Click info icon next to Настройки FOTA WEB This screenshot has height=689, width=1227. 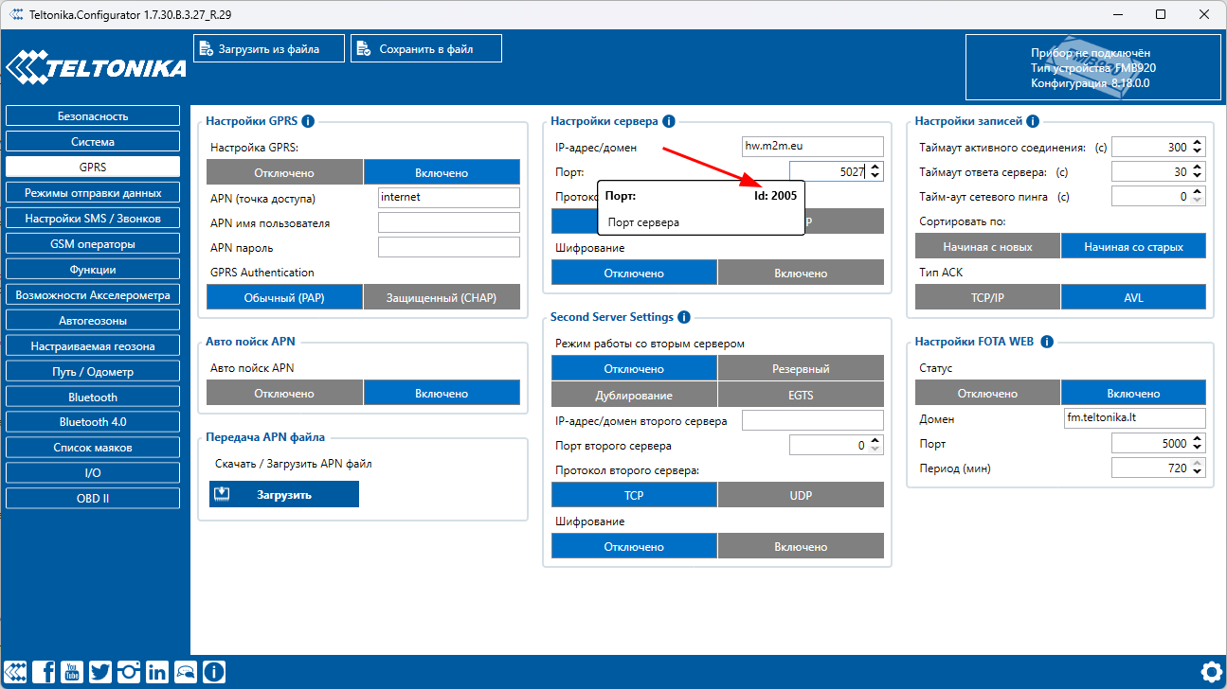1047,342
